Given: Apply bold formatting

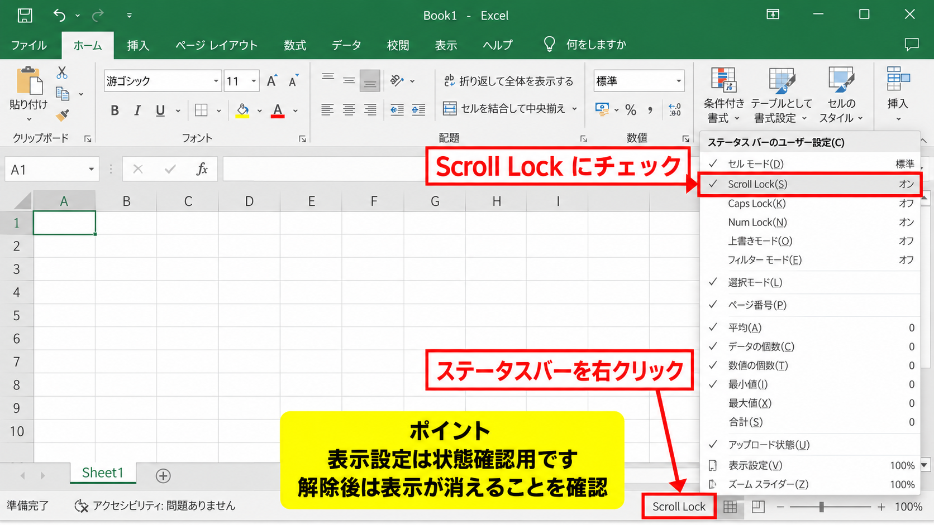Looking at the screenshot, I should tap(115, 110).
